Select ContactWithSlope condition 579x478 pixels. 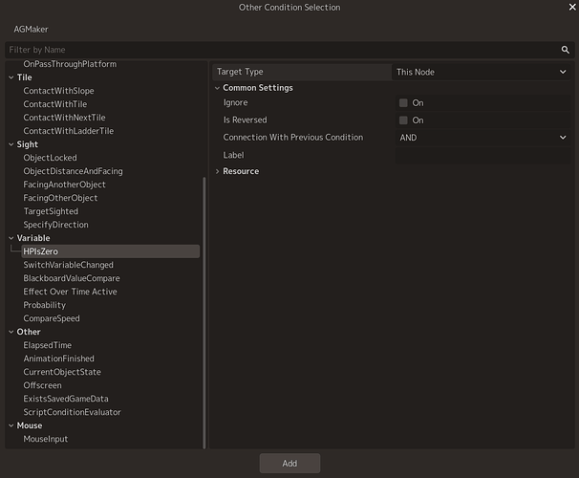(x=58, y=91)
